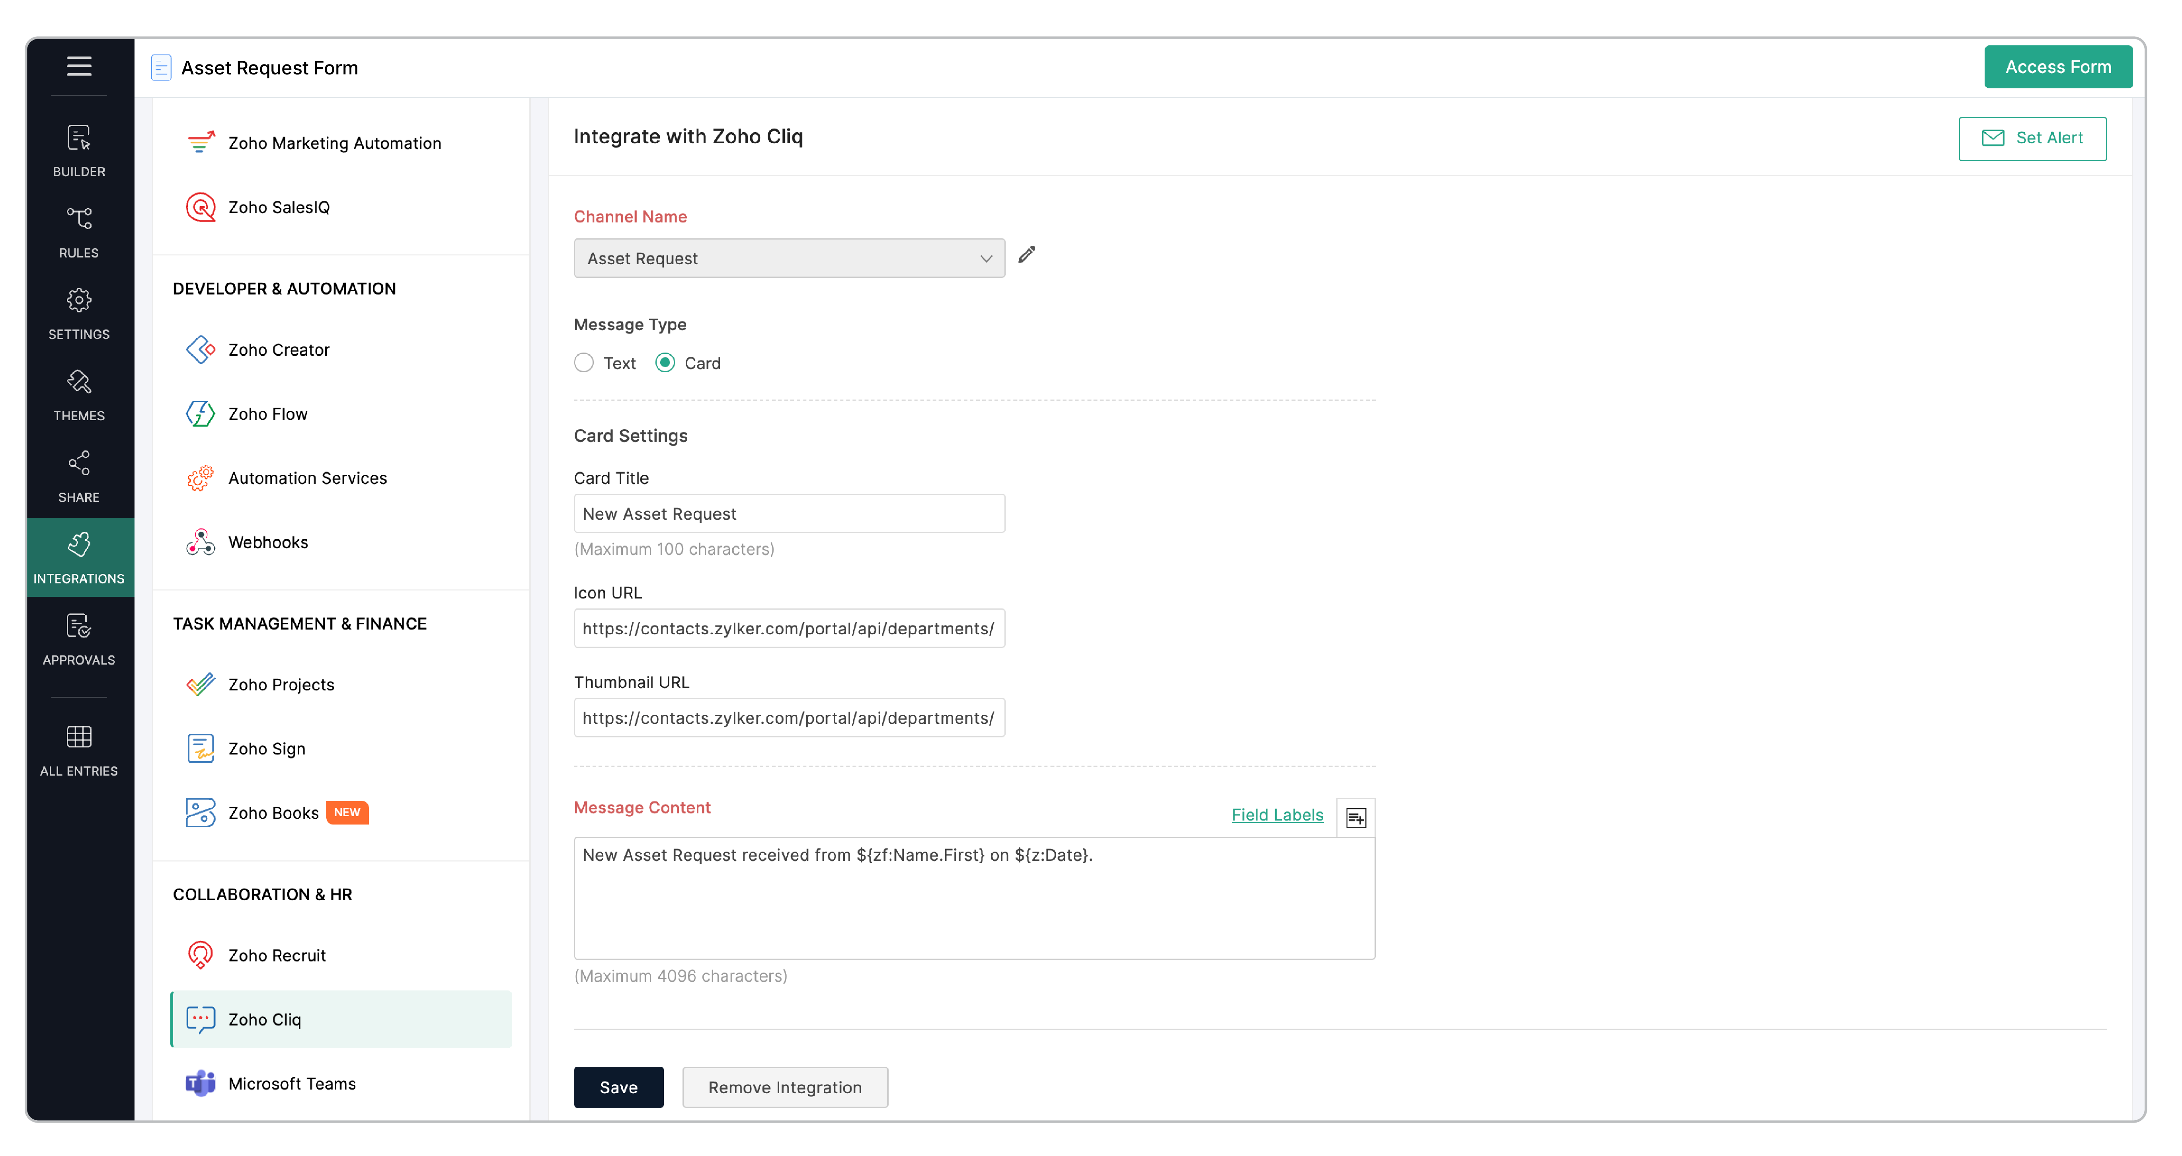Image resolution: width=2182 pixels, height=1156 pixels.
Task: Open Microsoft Teams integration
Action: tap(291, 1083)
